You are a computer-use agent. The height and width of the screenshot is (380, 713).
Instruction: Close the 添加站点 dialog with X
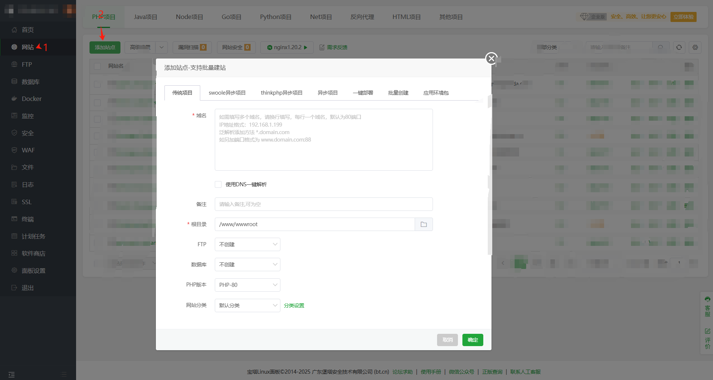click(491, 58)
